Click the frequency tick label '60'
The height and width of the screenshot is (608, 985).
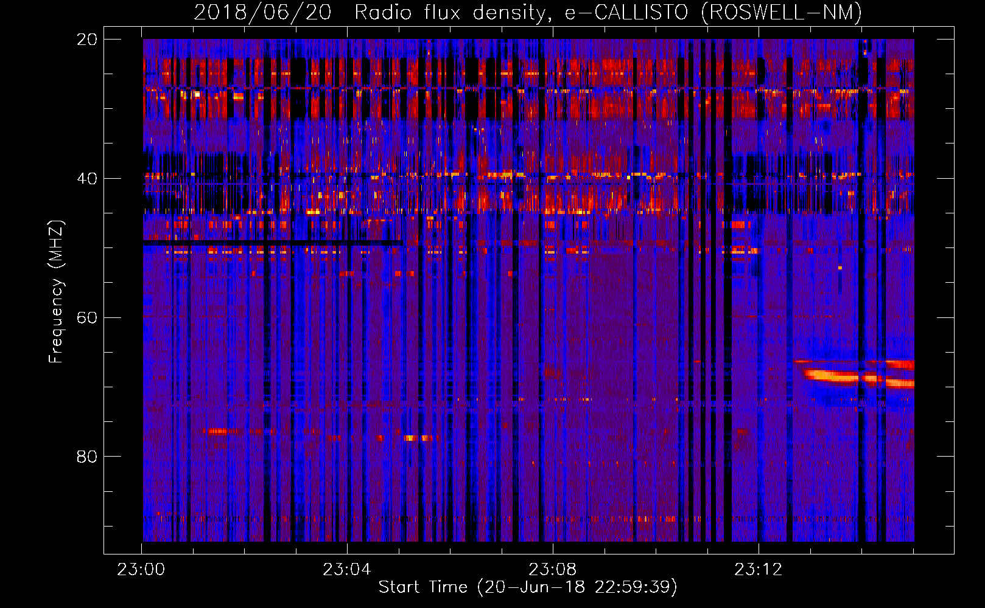87,318
